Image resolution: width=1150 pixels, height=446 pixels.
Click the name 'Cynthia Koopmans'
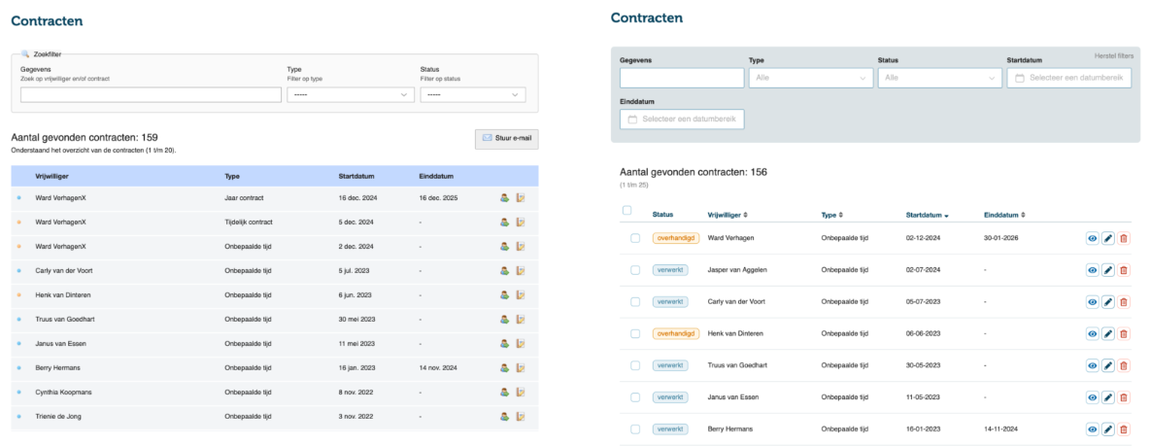click(64, 393)
